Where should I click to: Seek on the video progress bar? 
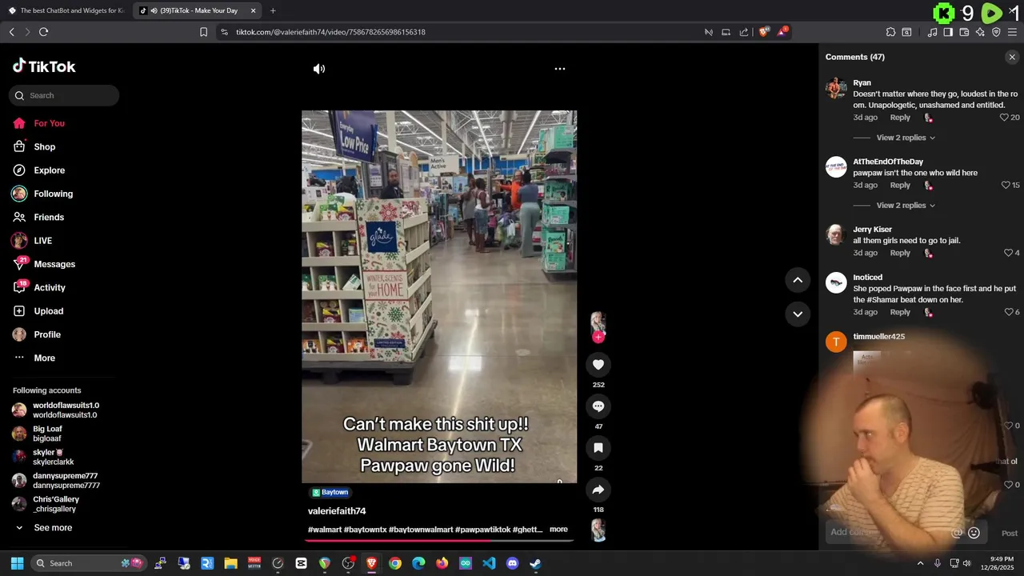point(439,540)
